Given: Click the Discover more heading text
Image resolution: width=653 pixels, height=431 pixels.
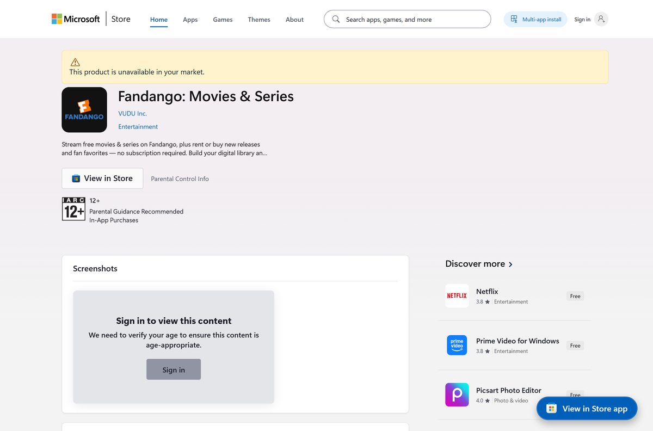Looking at the screenshot, I should pos(475,264).
